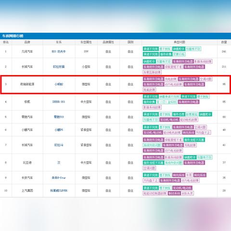Select the 几何汽车 brand cell
The width and height of the screenshot is (231, 231).
click(27, 51)
